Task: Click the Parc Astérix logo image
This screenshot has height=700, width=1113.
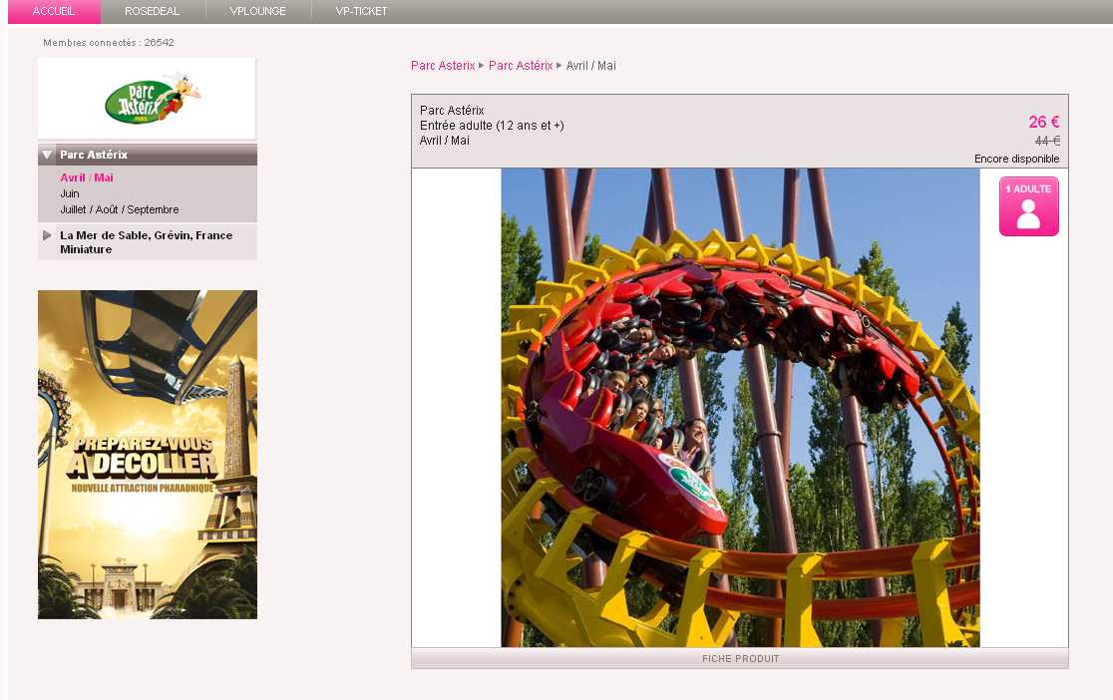Action: (x=147, y=99)
